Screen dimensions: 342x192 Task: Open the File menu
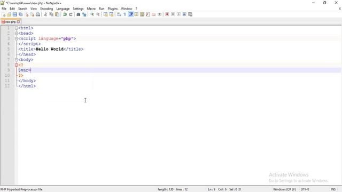click(4, 9)
